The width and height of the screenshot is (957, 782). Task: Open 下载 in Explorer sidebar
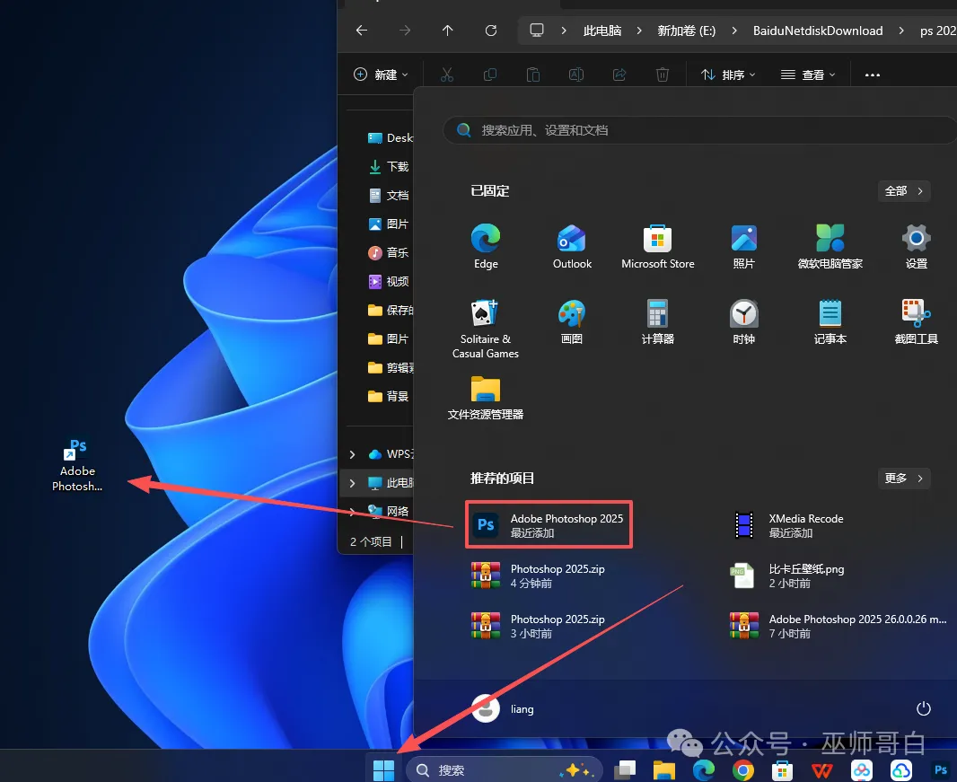tap(390, 166)
